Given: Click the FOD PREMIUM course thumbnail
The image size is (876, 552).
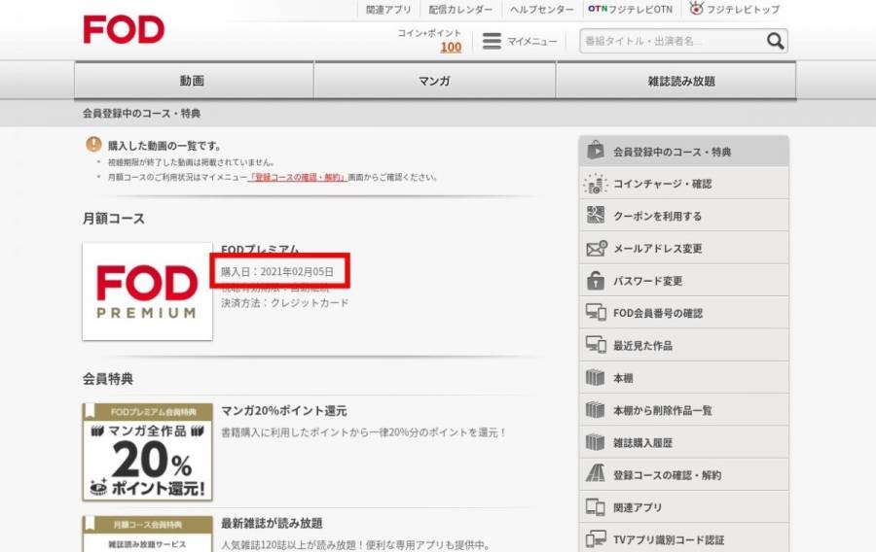Looking at the screenshot, I should tap(148, 291).
